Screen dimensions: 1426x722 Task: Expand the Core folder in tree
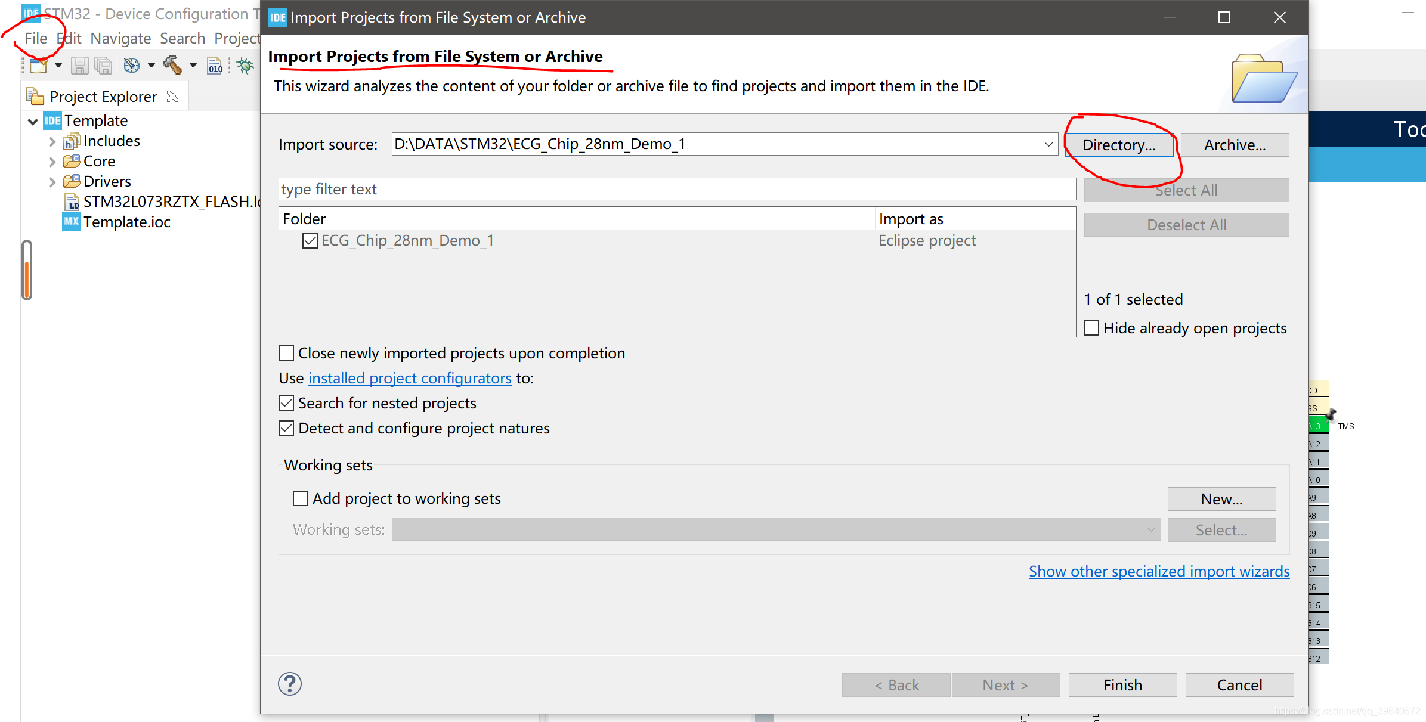click(52, 162)
